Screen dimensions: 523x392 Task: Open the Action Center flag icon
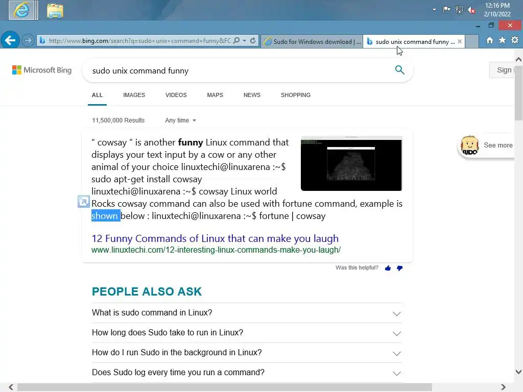446,10
